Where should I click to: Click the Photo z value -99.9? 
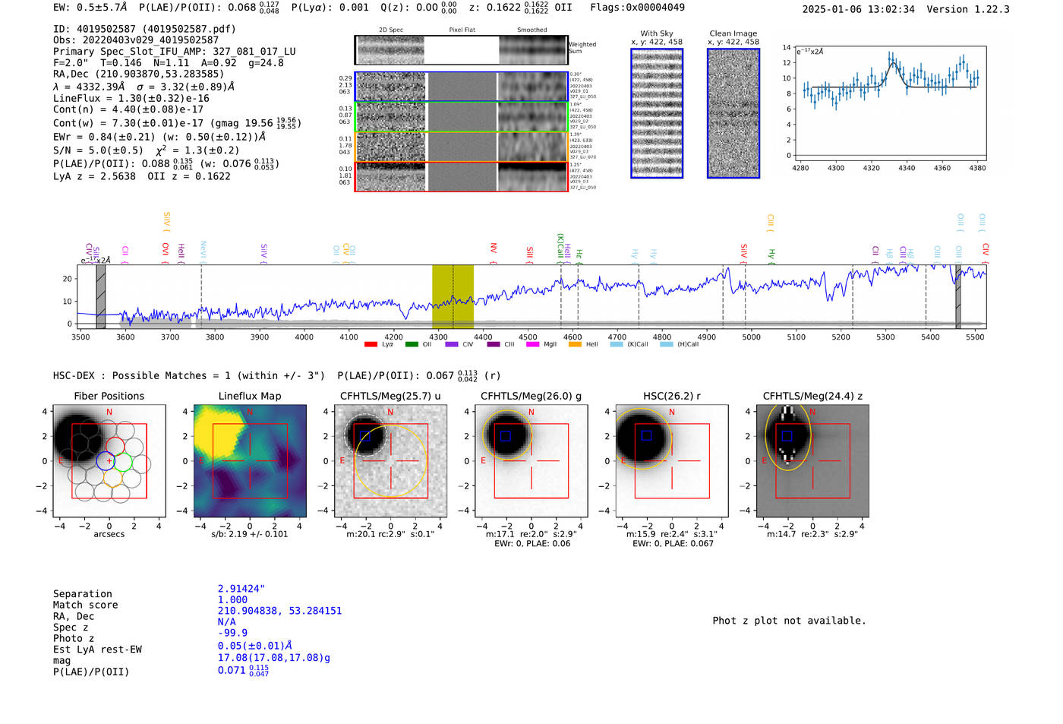click(x=232, y=633)
